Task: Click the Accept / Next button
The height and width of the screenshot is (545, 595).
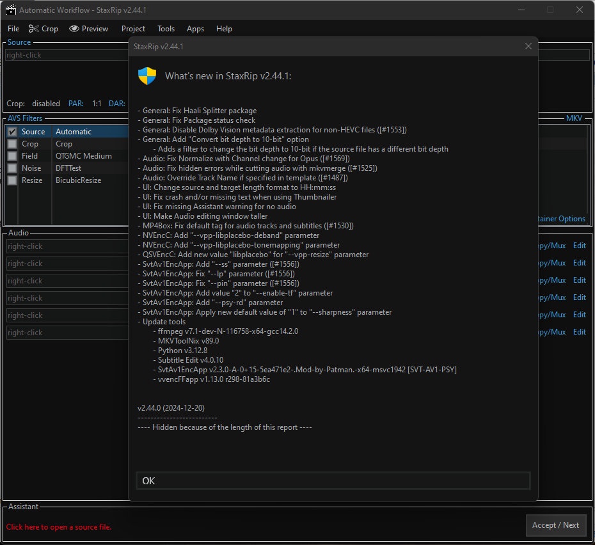Action: tap(555, 525)
